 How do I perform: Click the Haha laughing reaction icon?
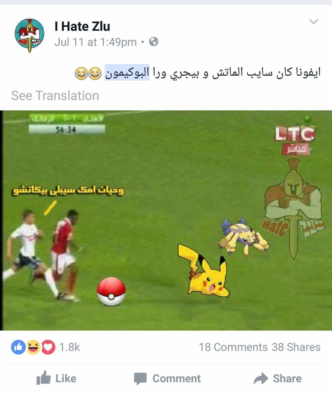[33, 347]
